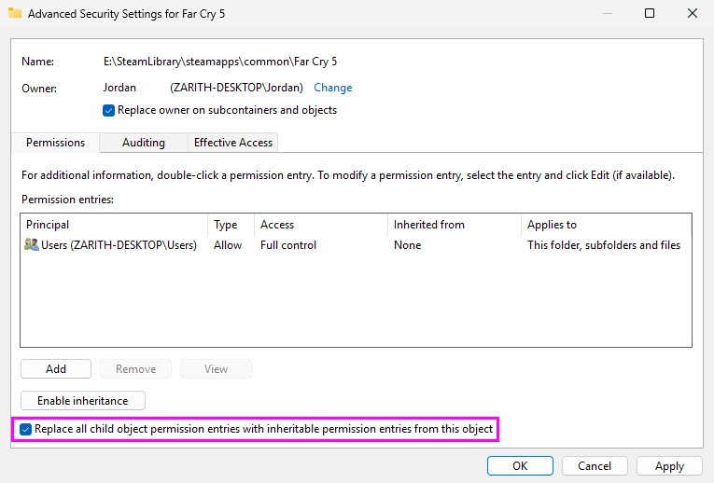The height and width of the screenshot is (483, 714).
Task: Click the folder icon in the title bar
Action: coord(15,13)
